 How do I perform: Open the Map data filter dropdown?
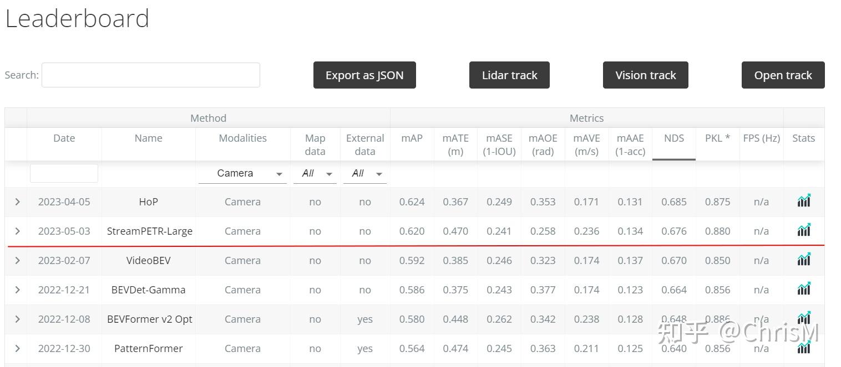(315, 174)
